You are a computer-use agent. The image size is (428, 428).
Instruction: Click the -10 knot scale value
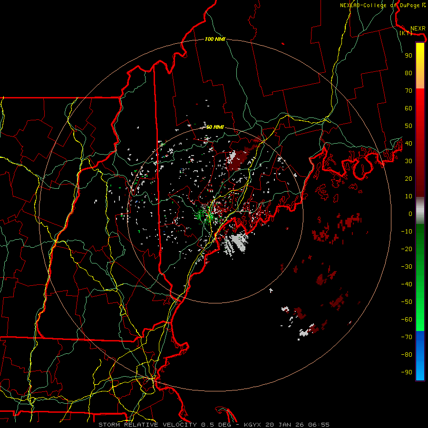coord(407,232)
